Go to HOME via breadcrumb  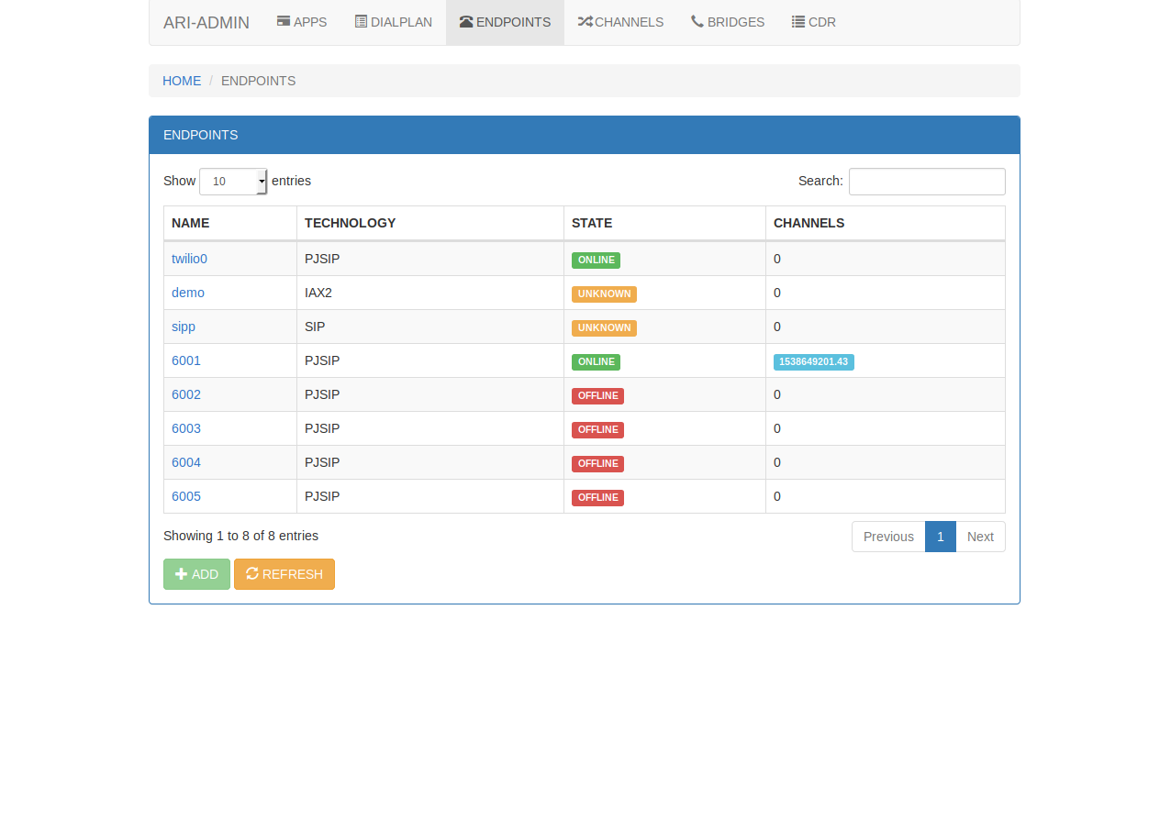tap(182, 81)
